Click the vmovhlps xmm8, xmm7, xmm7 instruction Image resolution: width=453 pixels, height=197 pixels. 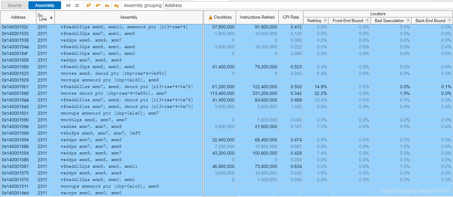pos(94,120)
